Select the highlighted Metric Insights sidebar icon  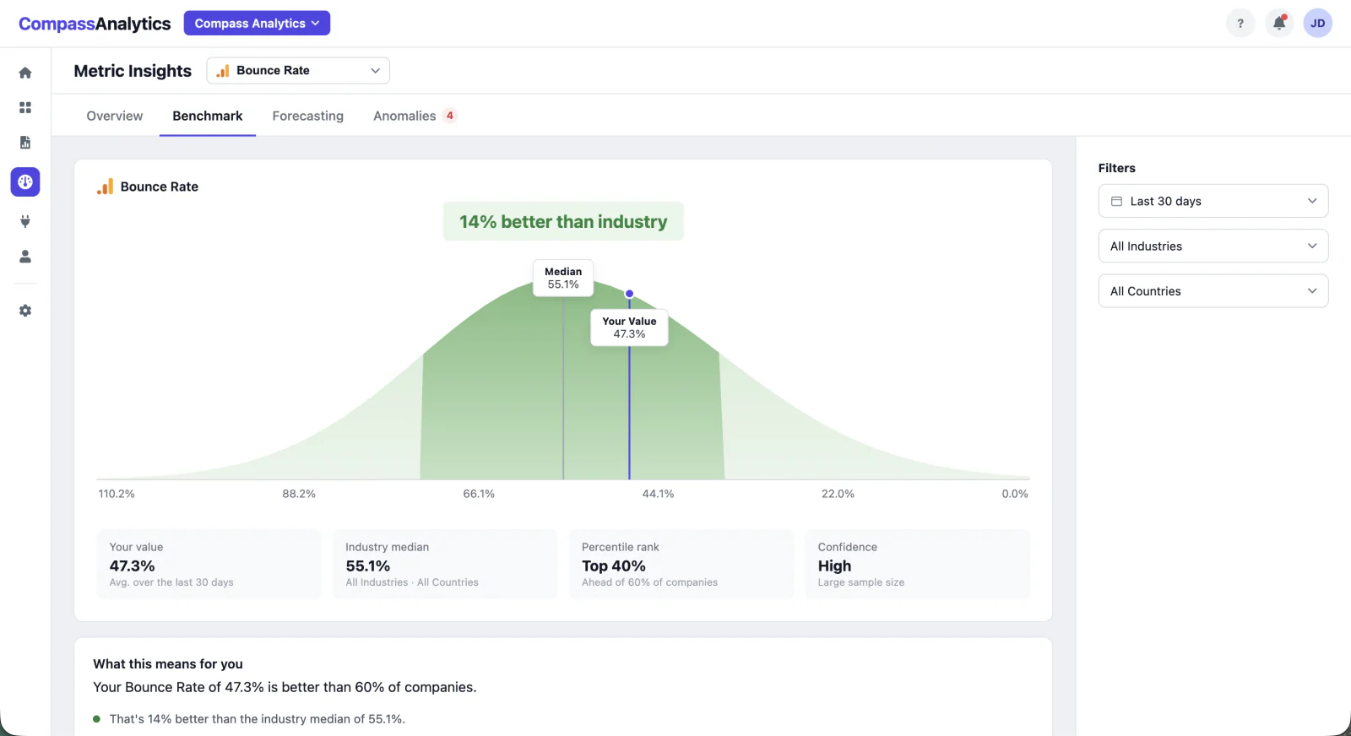coord(25,181)
